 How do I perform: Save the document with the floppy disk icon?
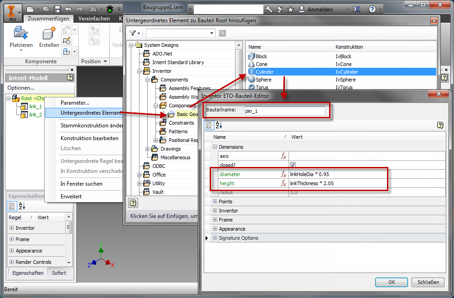tap(57, 9)
